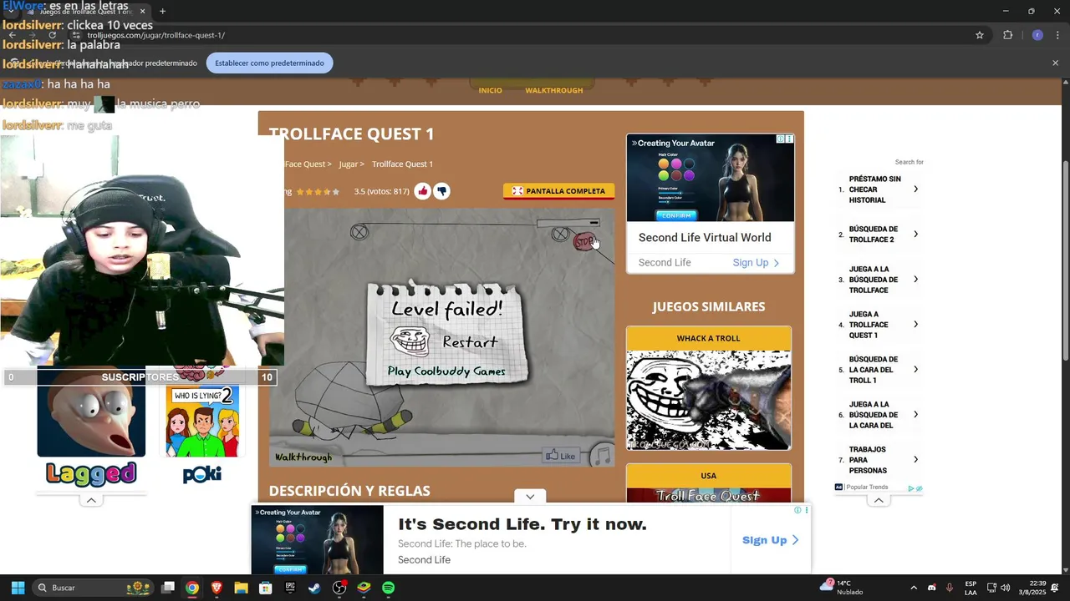This screenshot has height=601, width=1070.
Task: Expand Búsqueda de la cara del Troll 1 chevron
Action: click(x=915, y=370)
